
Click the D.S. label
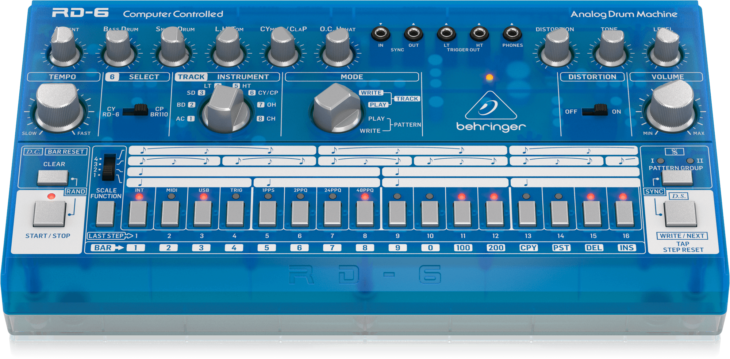(x=679, y=196)
